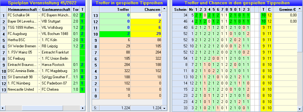
Task: Click yellow Chancen cell showing 29
Action: tap(146, 34)
